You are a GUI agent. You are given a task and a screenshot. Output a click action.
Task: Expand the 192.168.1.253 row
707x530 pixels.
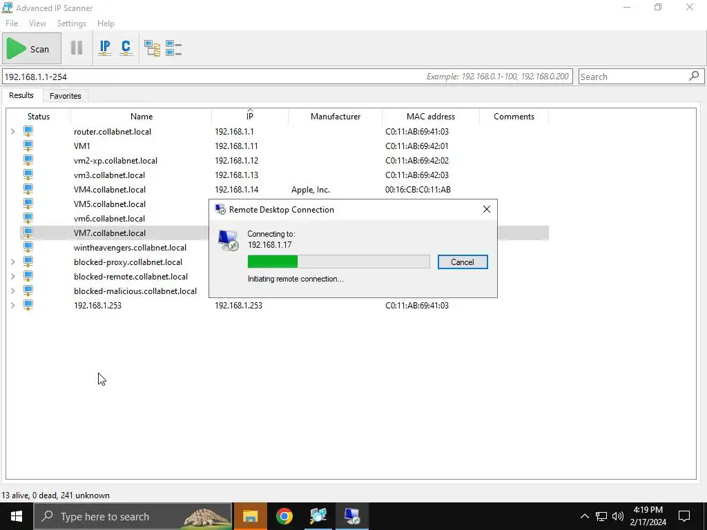click(x=13, y=305)
